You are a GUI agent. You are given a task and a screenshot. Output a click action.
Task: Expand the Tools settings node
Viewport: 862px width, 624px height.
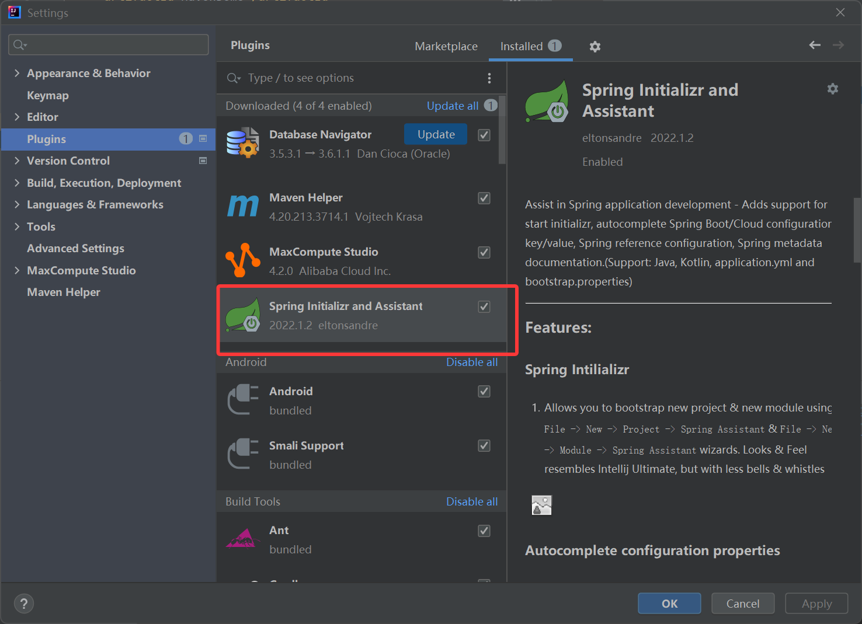[17, 226]
